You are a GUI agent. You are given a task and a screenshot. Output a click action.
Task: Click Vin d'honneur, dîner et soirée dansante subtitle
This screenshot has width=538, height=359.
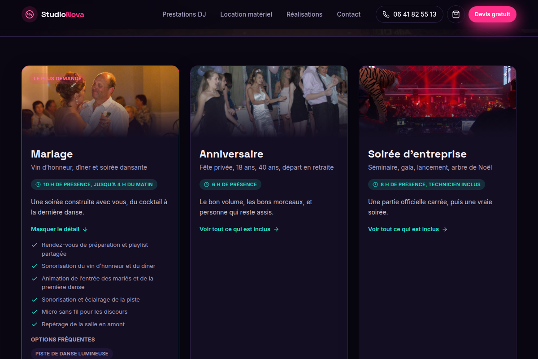point(89,167)
